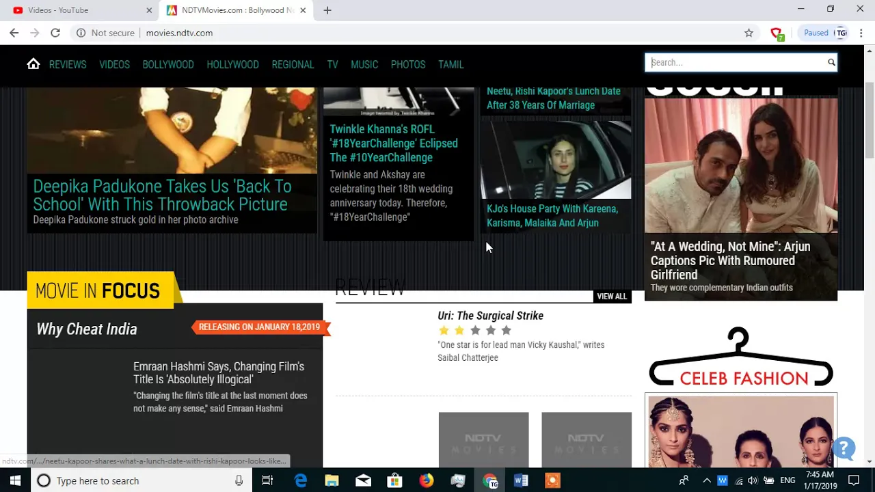The image size is (875, 492).
Task: Click the Kareena in car photo thumbnail
Action: click(556, 160)
